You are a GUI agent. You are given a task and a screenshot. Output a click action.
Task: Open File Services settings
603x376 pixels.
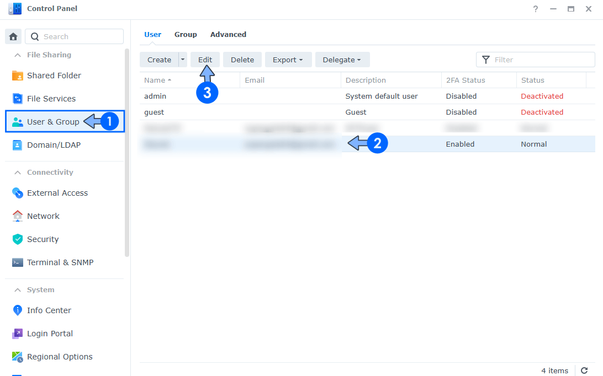[x=65, y=99]
